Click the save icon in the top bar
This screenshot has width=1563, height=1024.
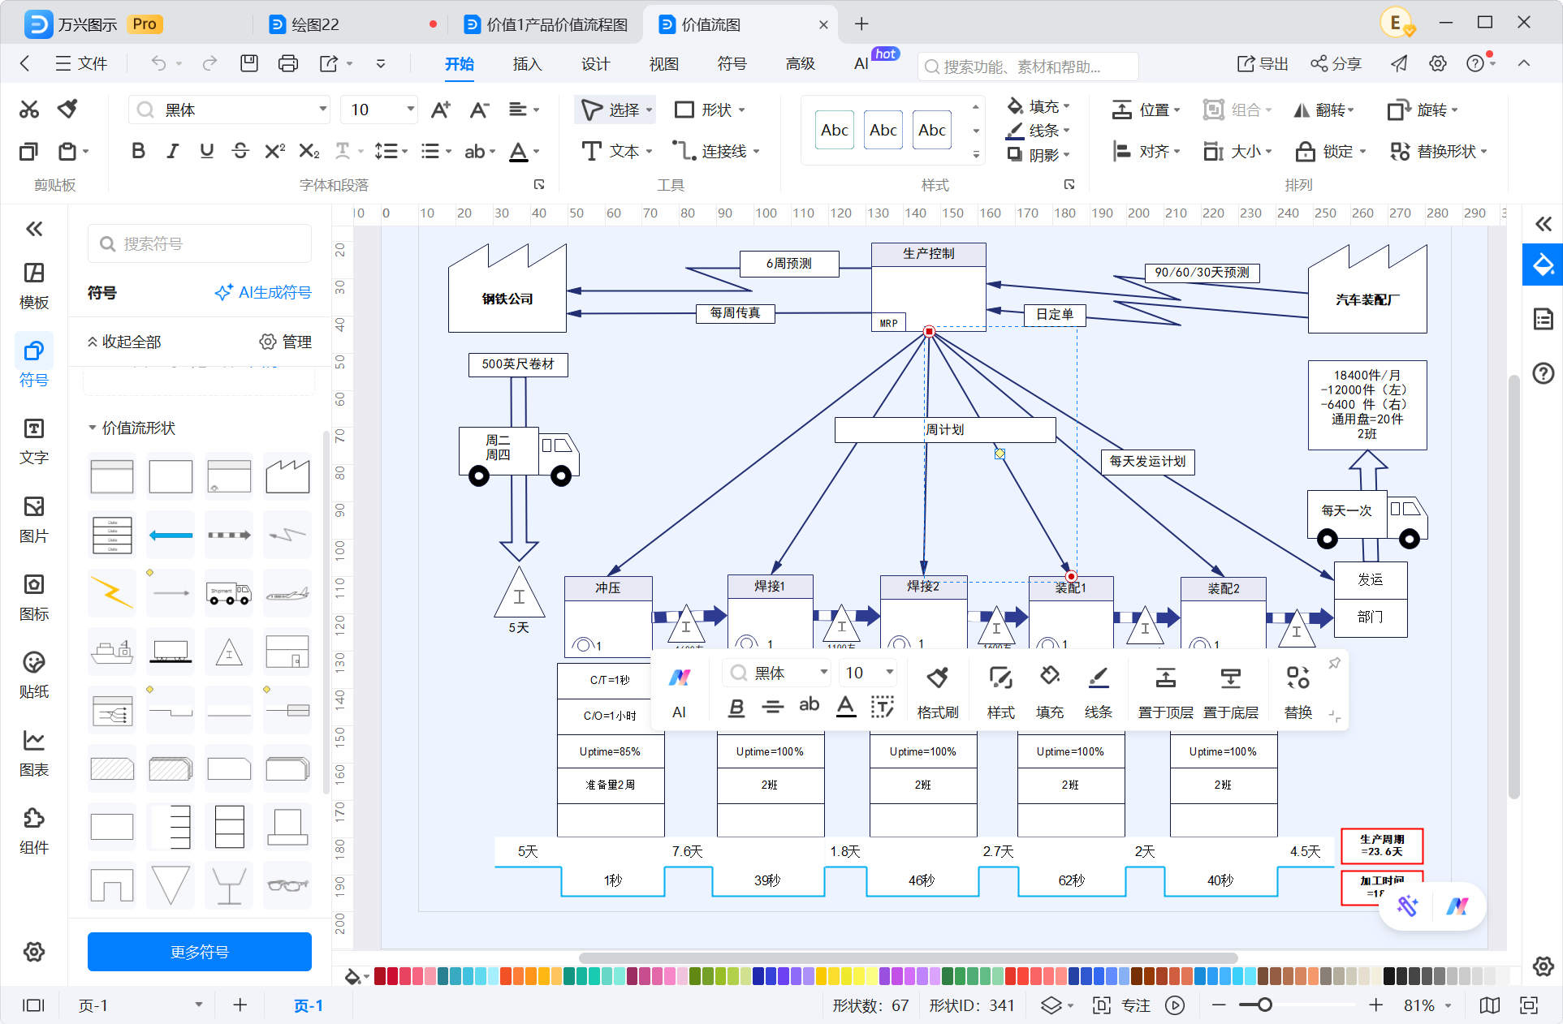249,63
